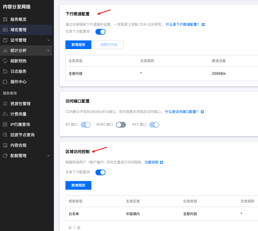This screenshot has height=231, width=258.
Task: Click the 刷新预热 refresh icon
Action: click(5, 61)
